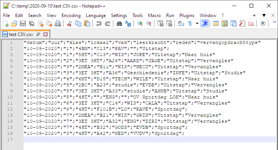Click the Open file folder icon

14,23
